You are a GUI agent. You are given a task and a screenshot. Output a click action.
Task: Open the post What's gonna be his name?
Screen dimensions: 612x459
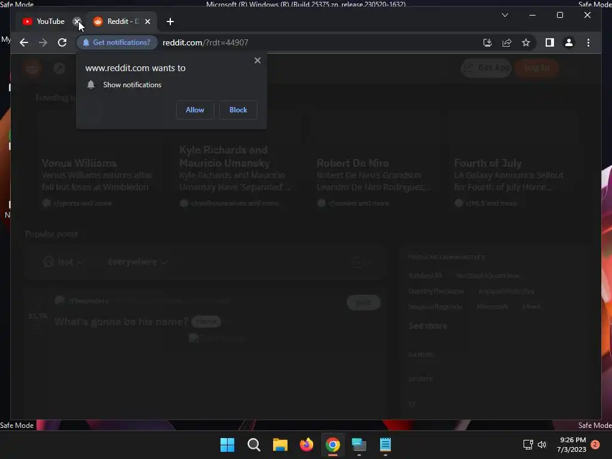pyautogui.click(x=121, y=322)
